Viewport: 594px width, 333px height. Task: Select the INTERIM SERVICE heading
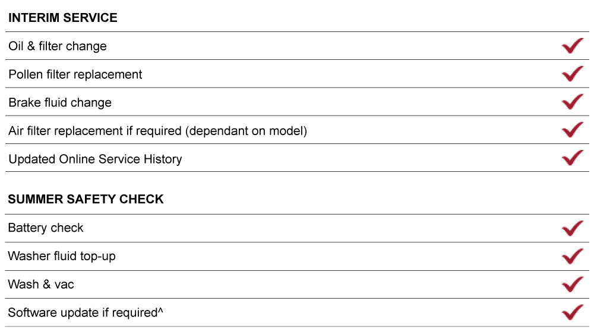point(63,18)
